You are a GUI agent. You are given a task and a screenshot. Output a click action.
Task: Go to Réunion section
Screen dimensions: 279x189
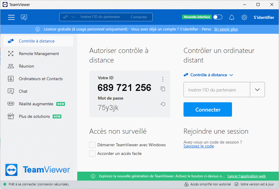[x=38, y=66]
